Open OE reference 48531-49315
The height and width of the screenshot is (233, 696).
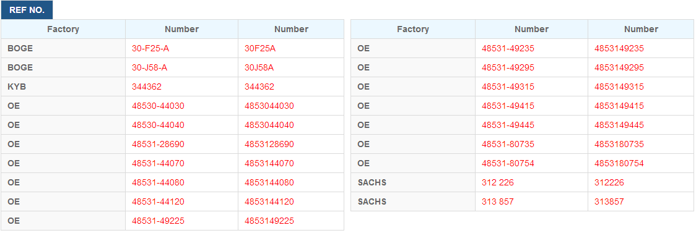508,87
